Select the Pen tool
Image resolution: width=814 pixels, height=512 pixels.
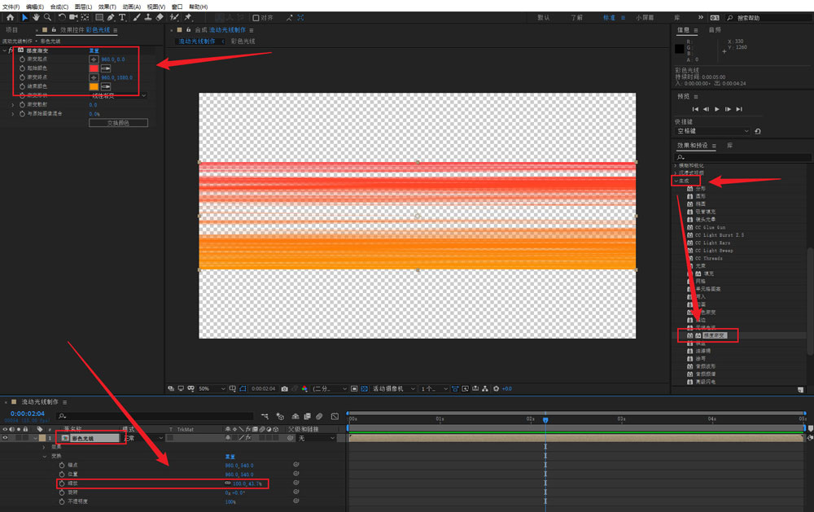[111, 17]
